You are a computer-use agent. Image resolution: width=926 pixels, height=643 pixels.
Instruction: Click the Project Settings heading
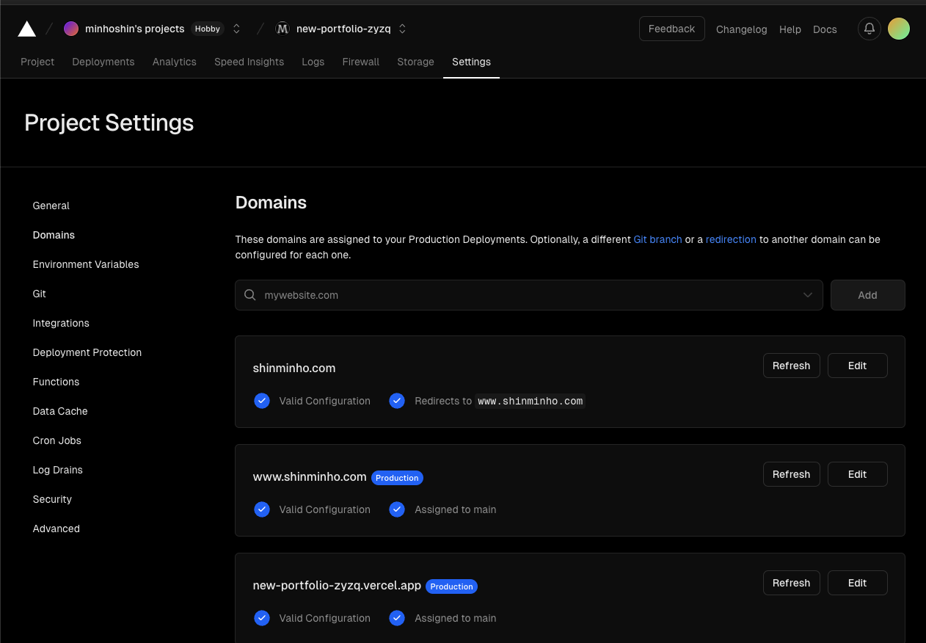click(109, 123)
